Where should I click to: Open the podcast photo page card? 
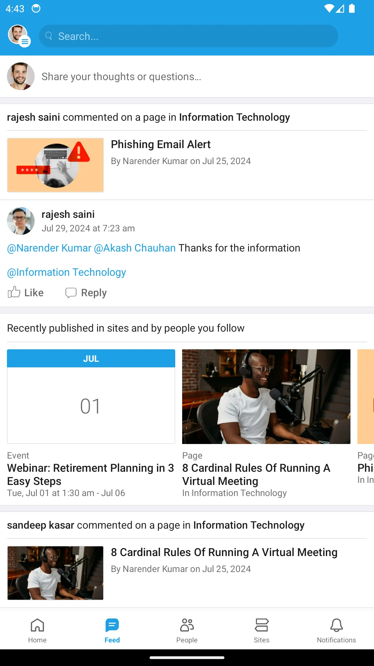[x=266, y=396]
